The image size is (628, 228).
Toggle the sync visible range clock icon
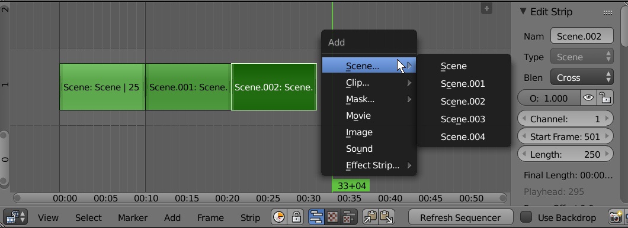coord(279,217)
